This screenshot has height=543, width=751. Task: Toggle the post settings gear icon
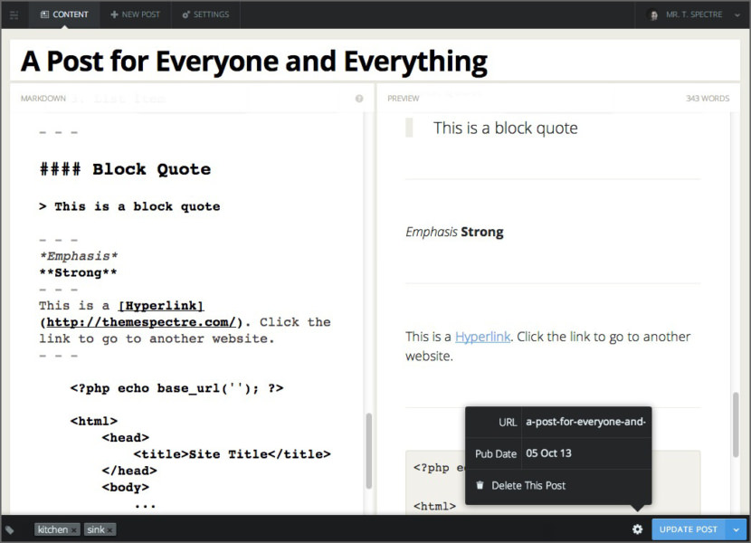click(637, 529)
